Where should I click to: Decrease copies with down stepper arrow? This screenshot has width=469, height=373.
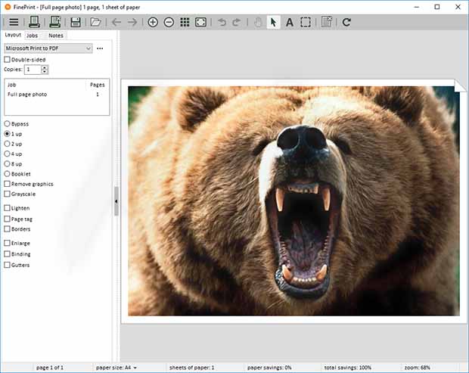tap(45, 72)
